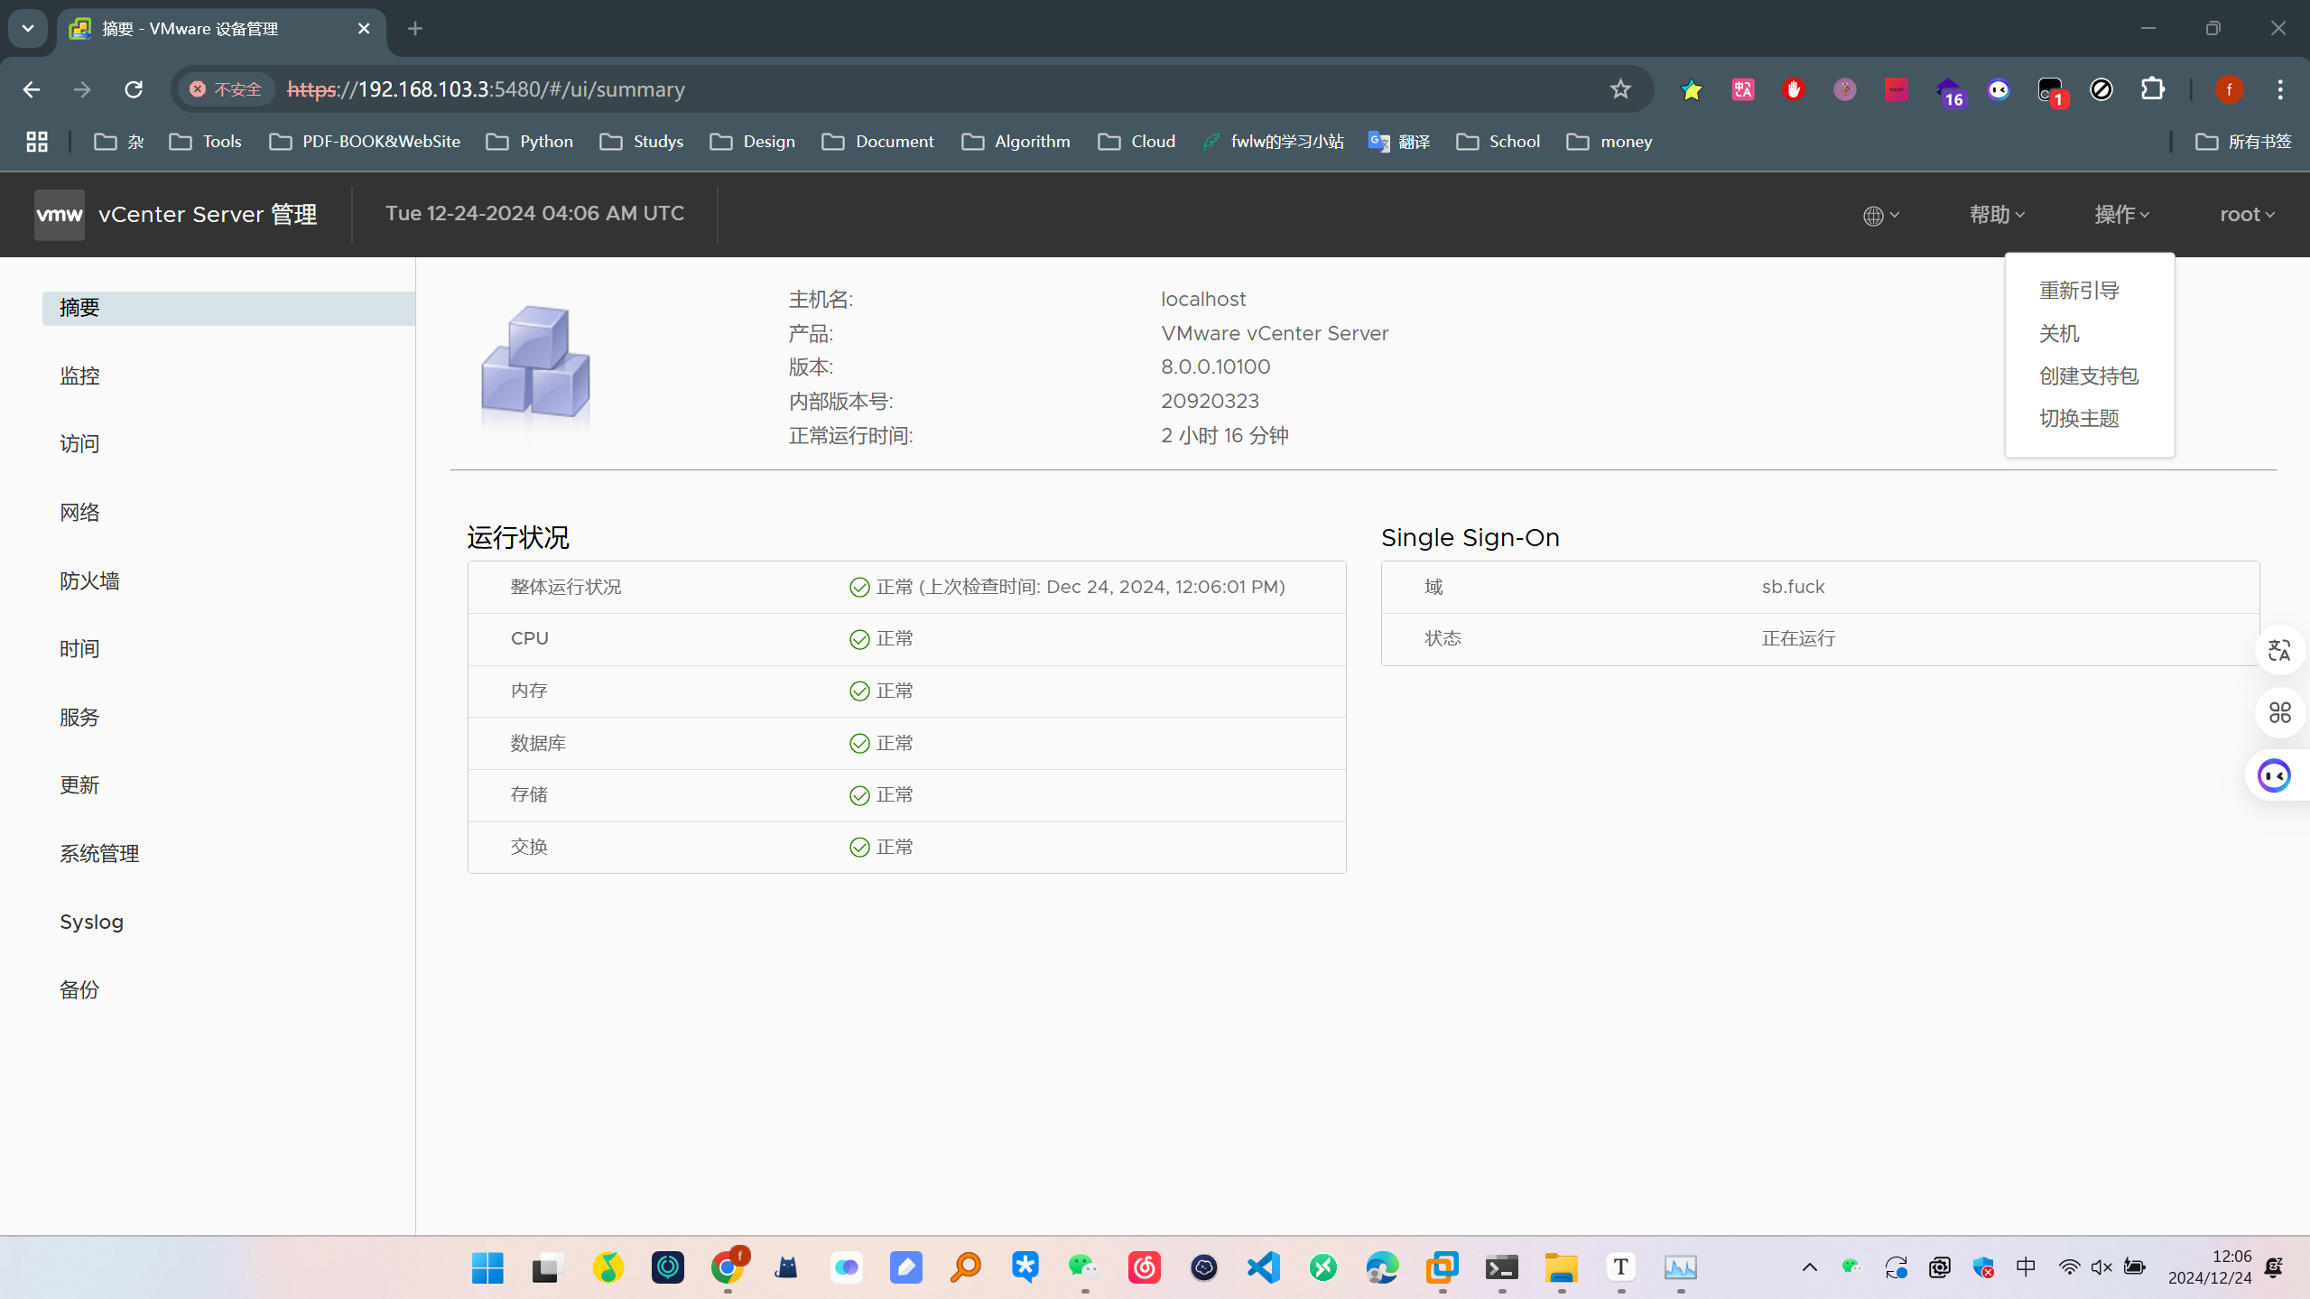Open the fwlw的学习小站 bookmark
Screen dimensions: 2310x1299
pyautogui.click(x=1273, y=142)
